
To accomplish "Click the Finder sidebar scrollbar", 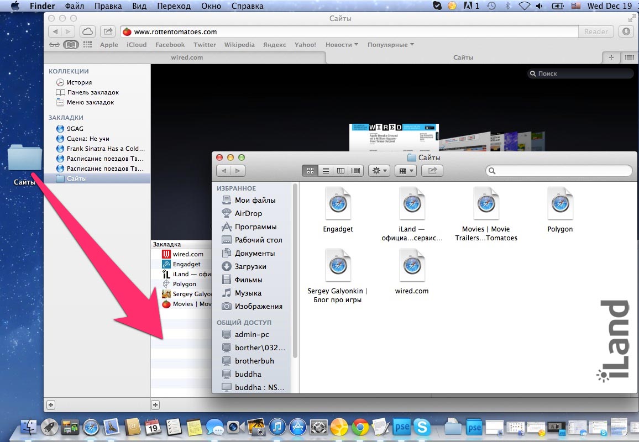I will point(295,271).
